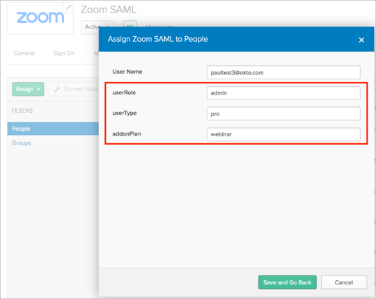This screenshot has height=299, width=376.
Task: Click the wrench icon beside Convert Assignments
Action: click(x=57, y=89)
